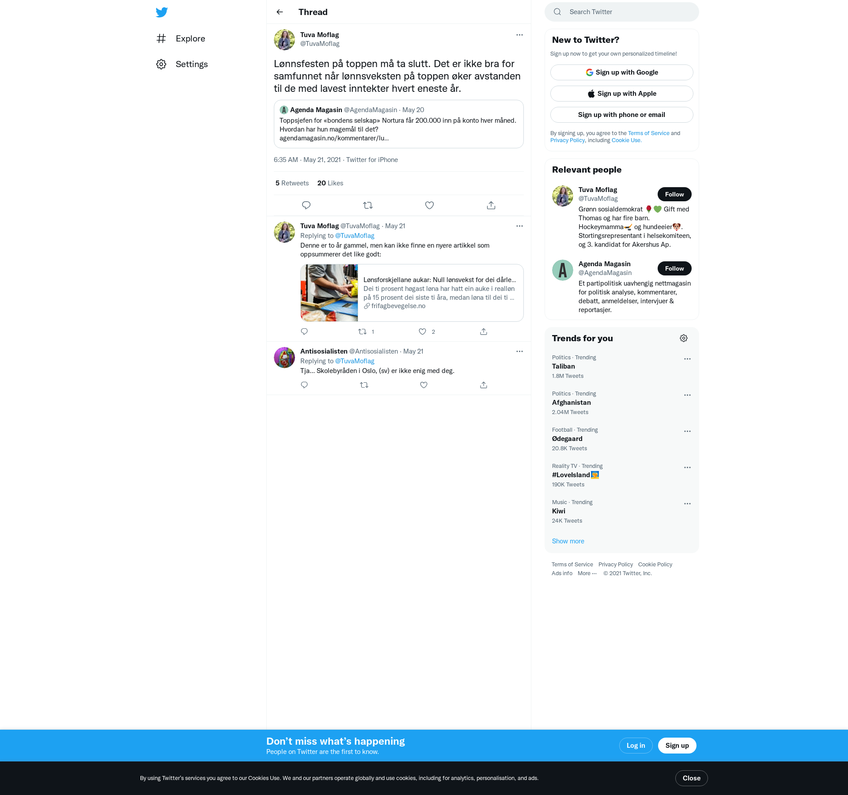Follow Tuva Moflag
The width and height of the screenshot is (848, 795).
click(x=674, y=194)
